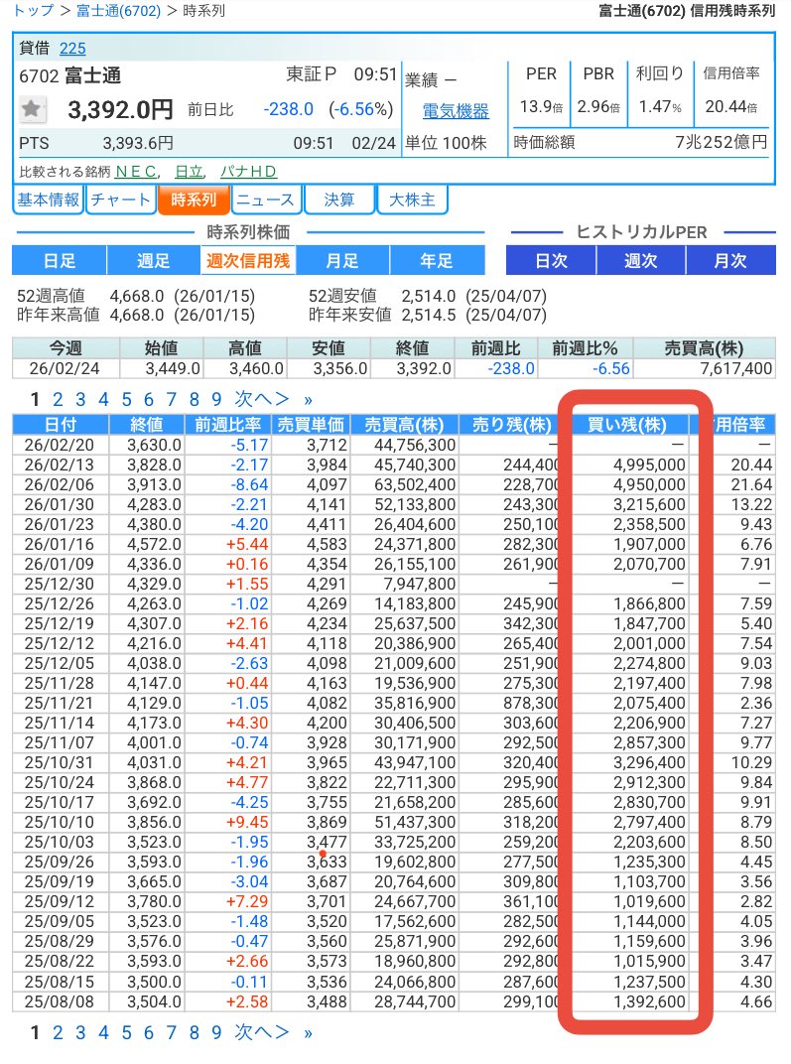791x1064 pixels.
Task: Switch to the 決算 tab
Action: coord(339,199)
